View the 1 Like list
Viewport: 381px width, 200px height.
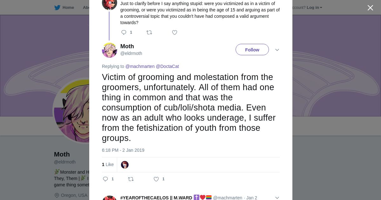coord(108,164)
